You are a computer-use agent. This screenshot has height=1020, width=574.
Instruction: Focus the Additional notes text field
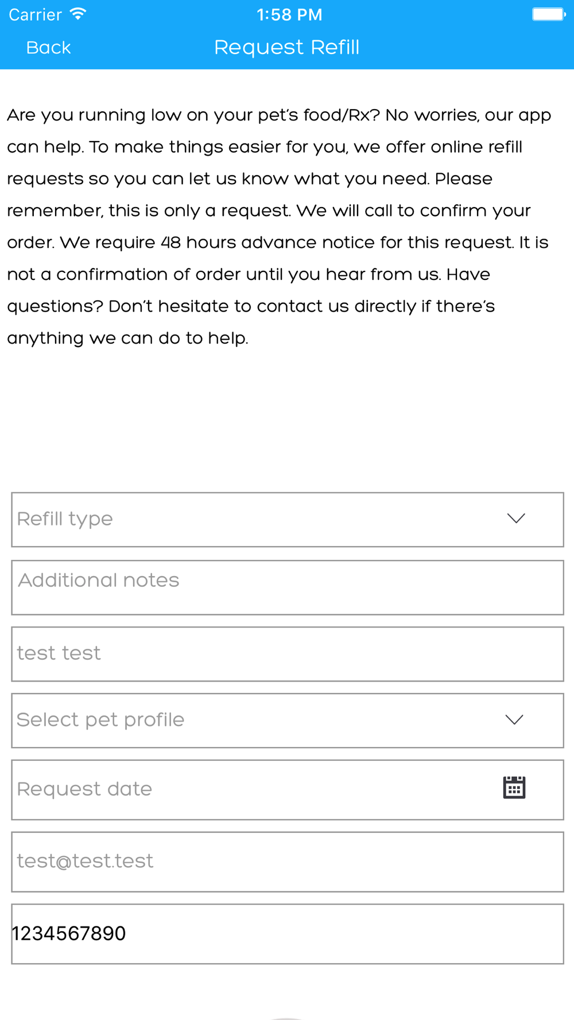[x=288, y=587]
